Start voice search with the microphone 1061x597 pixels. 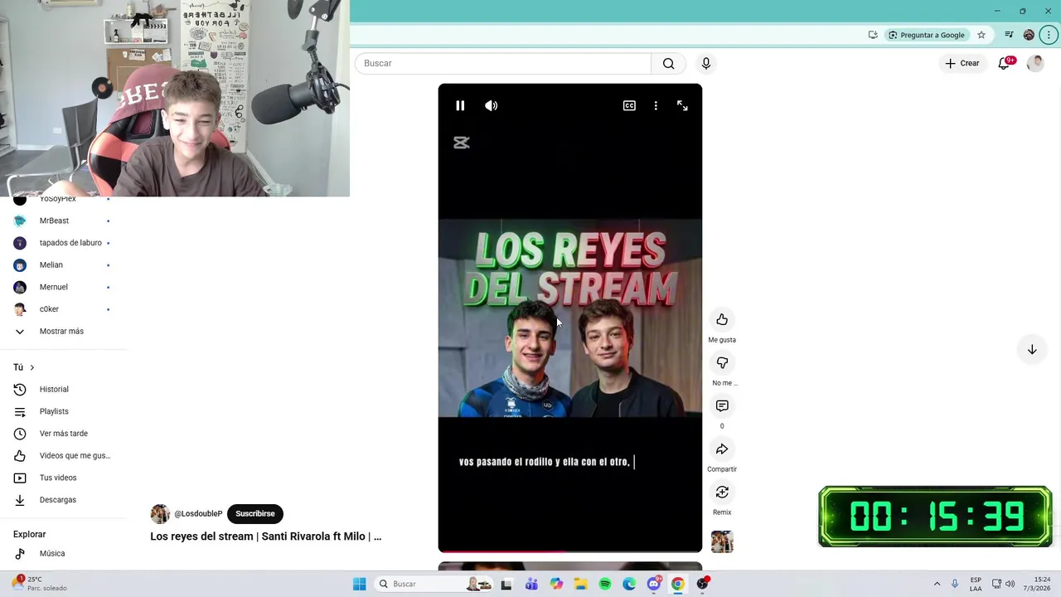(x=706, y=63)
